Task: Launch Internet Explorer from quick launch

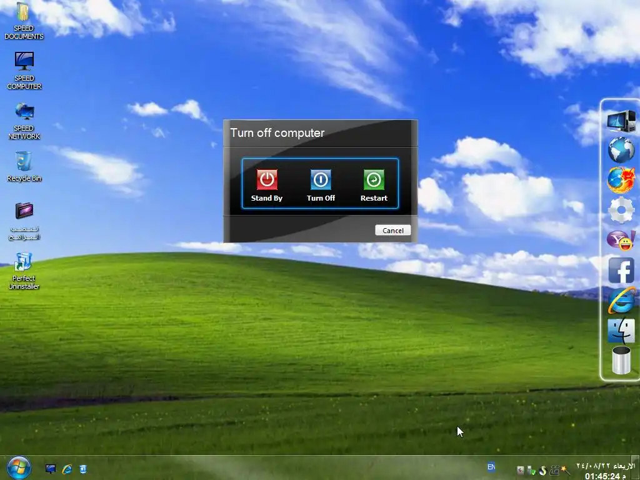Action: (x=67, y=469)
